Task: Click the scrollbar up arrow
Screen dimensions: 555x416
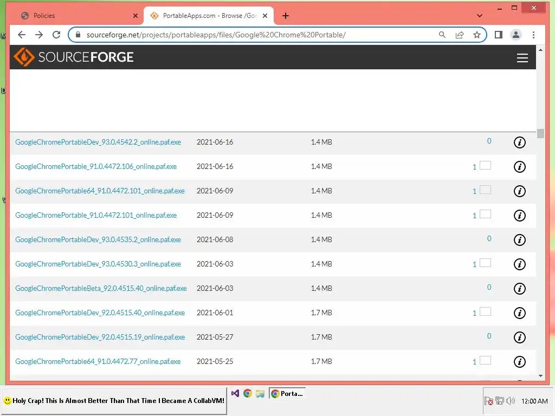Action: tap(540, 50)
